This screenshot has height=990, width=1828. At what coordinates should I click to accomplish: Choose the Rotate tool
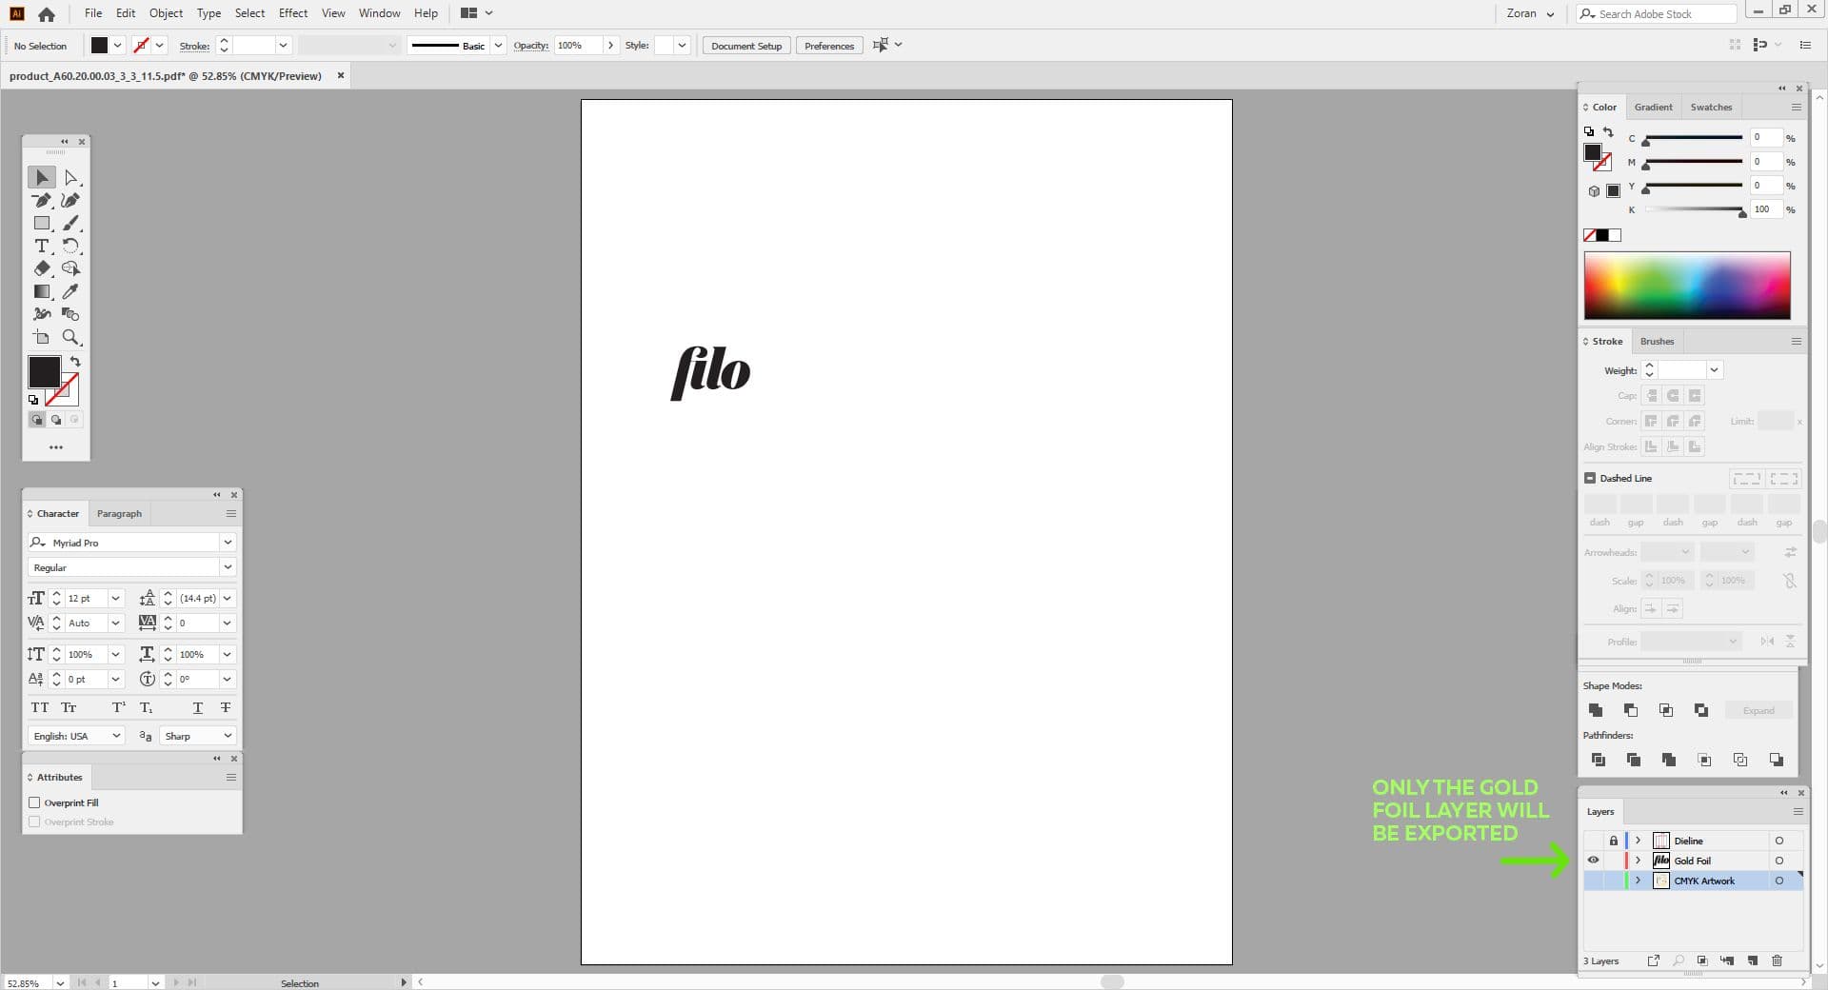point(70,246)
